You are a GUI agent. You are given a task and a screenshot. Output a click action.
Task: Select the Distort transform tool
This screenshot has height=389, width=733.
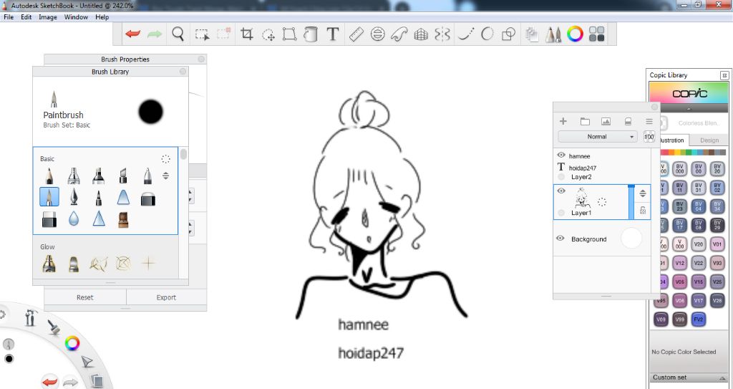(x=289, y=34)
